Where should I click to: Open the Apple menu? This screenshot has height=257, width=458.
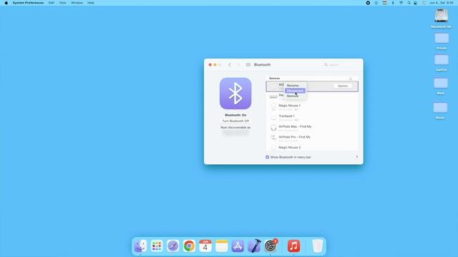click(x=6, y=3)
